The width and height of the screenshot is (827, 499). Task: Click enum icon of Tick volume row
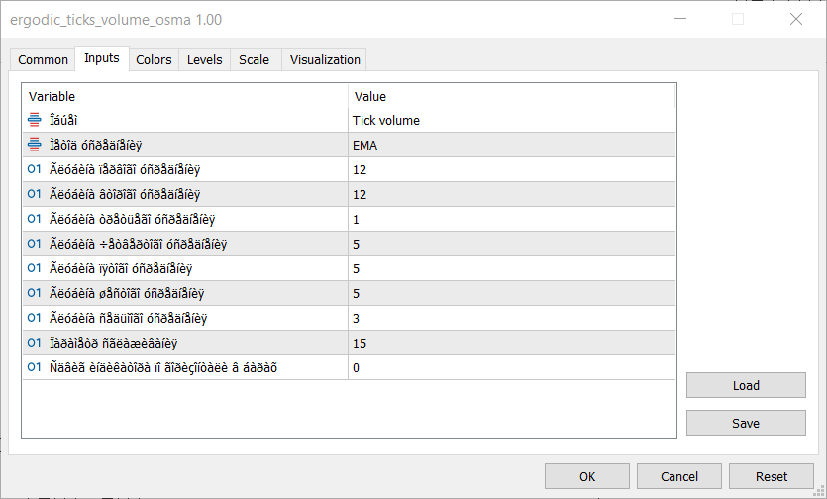(x=35, y=120)
